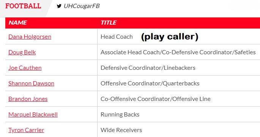Select the FOOTBALL section heading
The width and height of the screenshot is (260, 137).
click(x=23, y=6)
